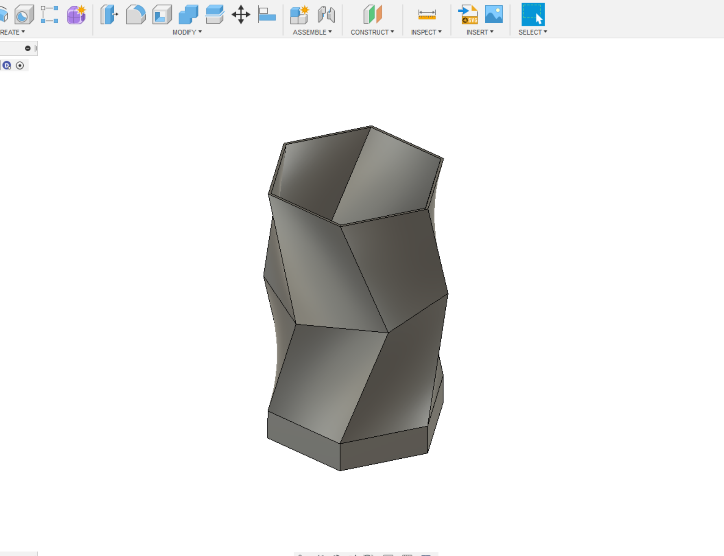The height and width of the screenshot is (556, 724).
Task: Click the hexagonal top opening of vase
Action: [356, 176]
